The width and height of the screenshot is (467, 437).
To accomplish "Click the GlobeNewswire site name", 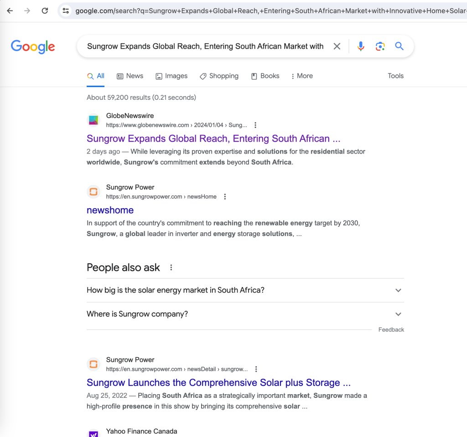I will 130,116.
